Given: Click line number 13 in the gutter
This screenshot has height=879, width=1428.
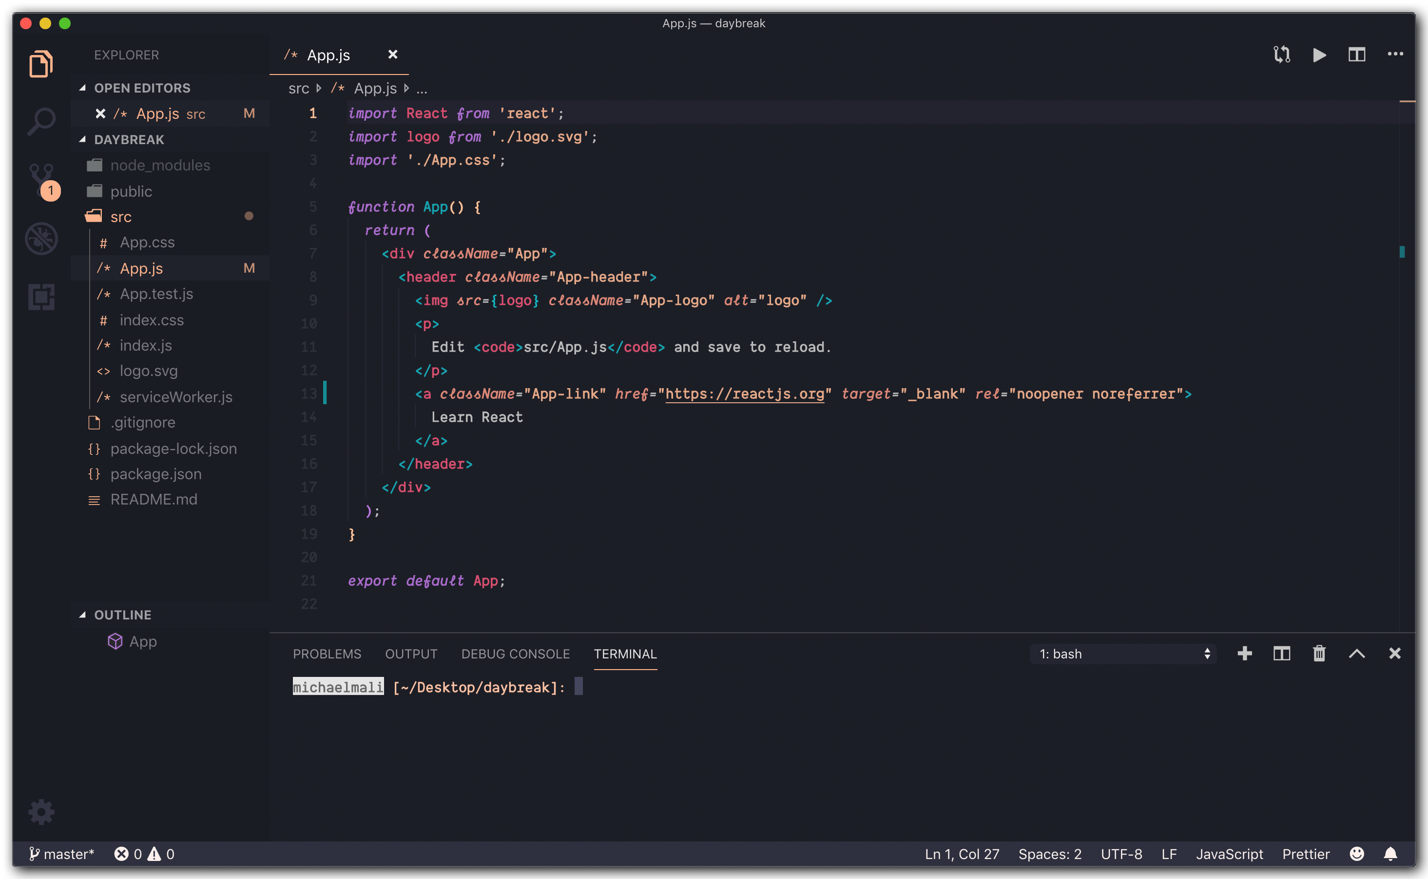Looking at the screenshot, I should click(x=309, y=393).
